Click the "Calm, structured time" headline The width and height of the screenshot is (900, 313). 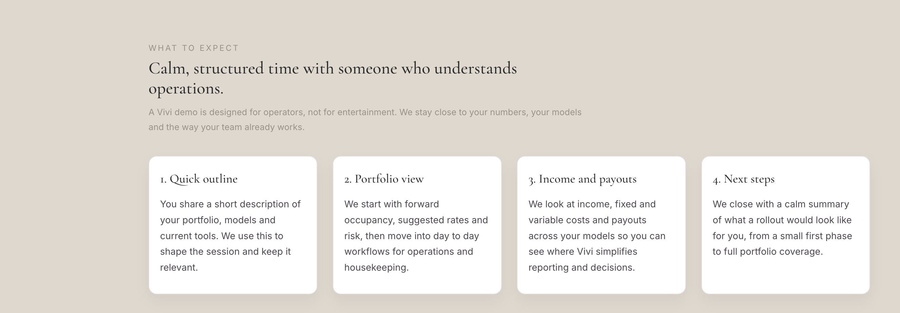click(x=332, y=68)
